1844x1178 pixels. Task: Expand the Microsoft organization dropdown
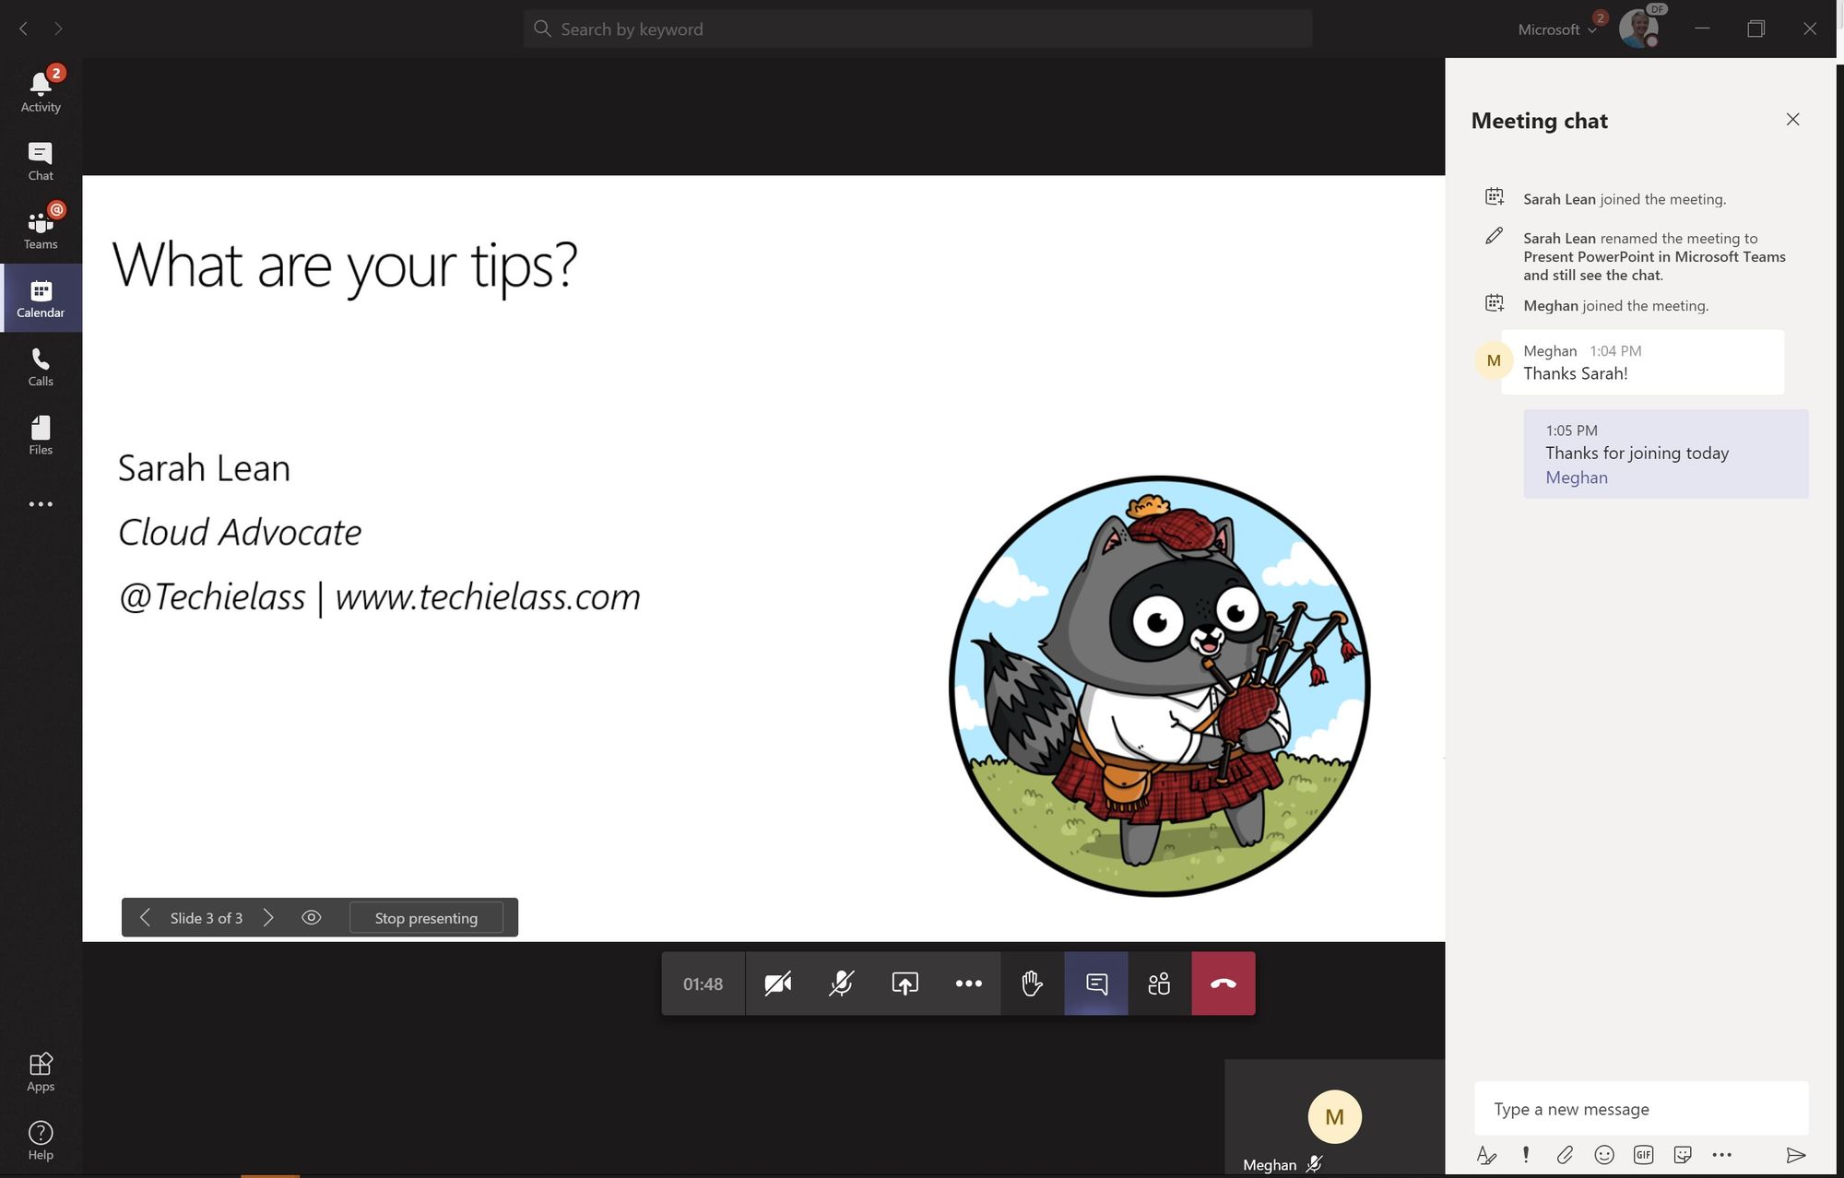click(x=1557, y=29)
